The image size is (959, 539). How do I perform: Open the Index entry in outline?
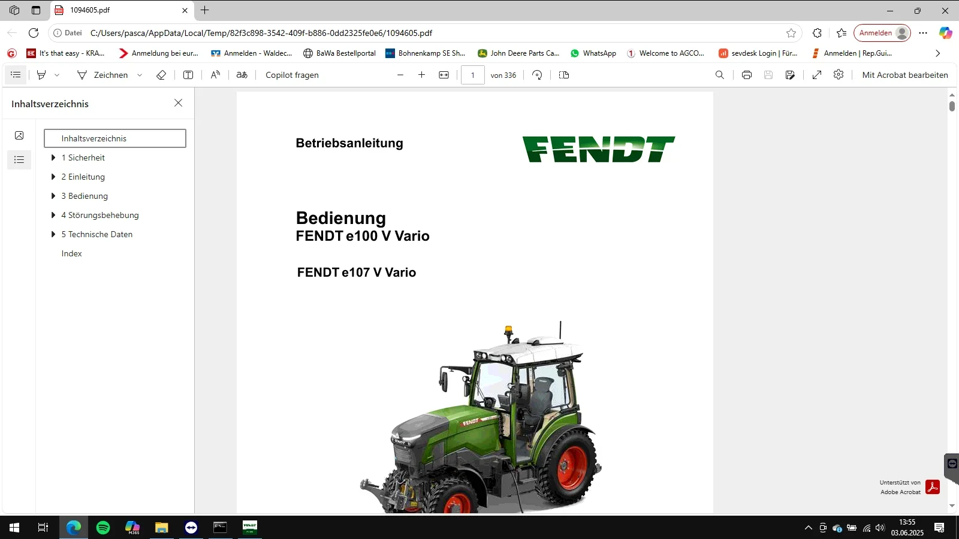[71, 253]
